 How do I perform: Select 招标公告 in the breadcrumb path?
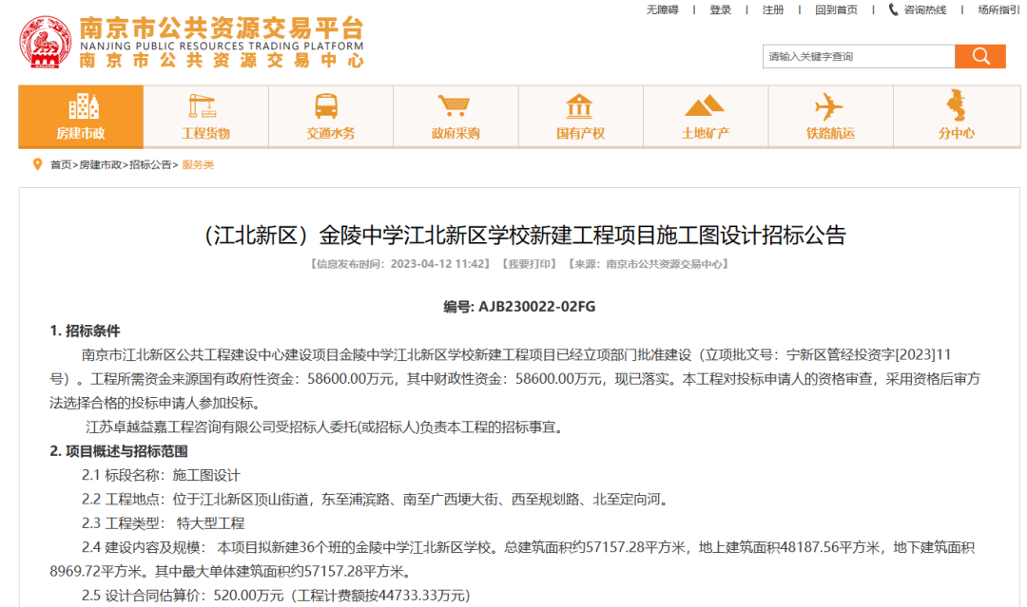pos(150,165)
